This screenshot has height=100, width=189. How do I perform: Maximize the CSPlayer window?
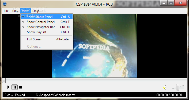pyautogui.click(x=171, y=3)
